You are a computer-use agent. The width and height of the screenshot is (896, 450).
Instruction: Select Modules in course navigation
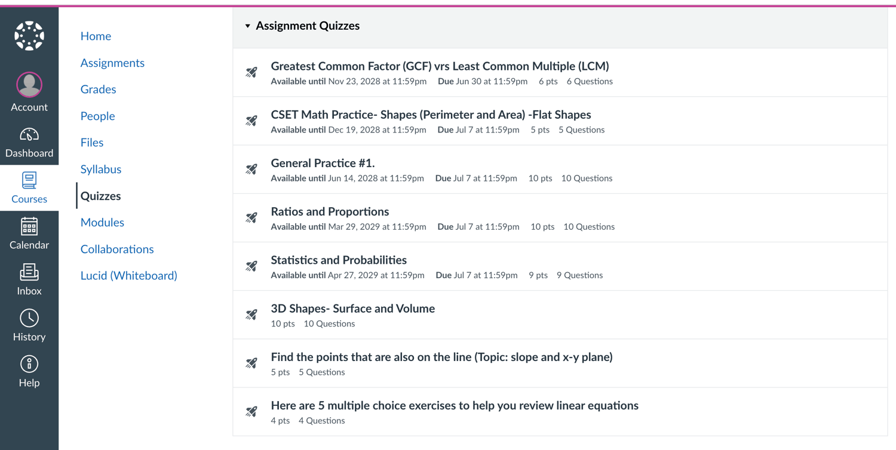tap(102, 222)
